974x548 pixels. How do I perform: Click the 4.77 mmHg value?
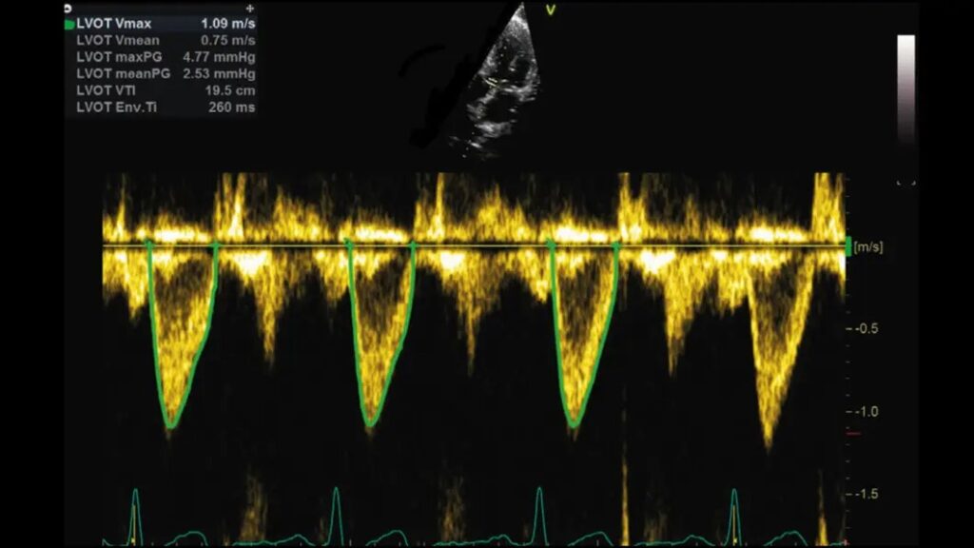220,57
